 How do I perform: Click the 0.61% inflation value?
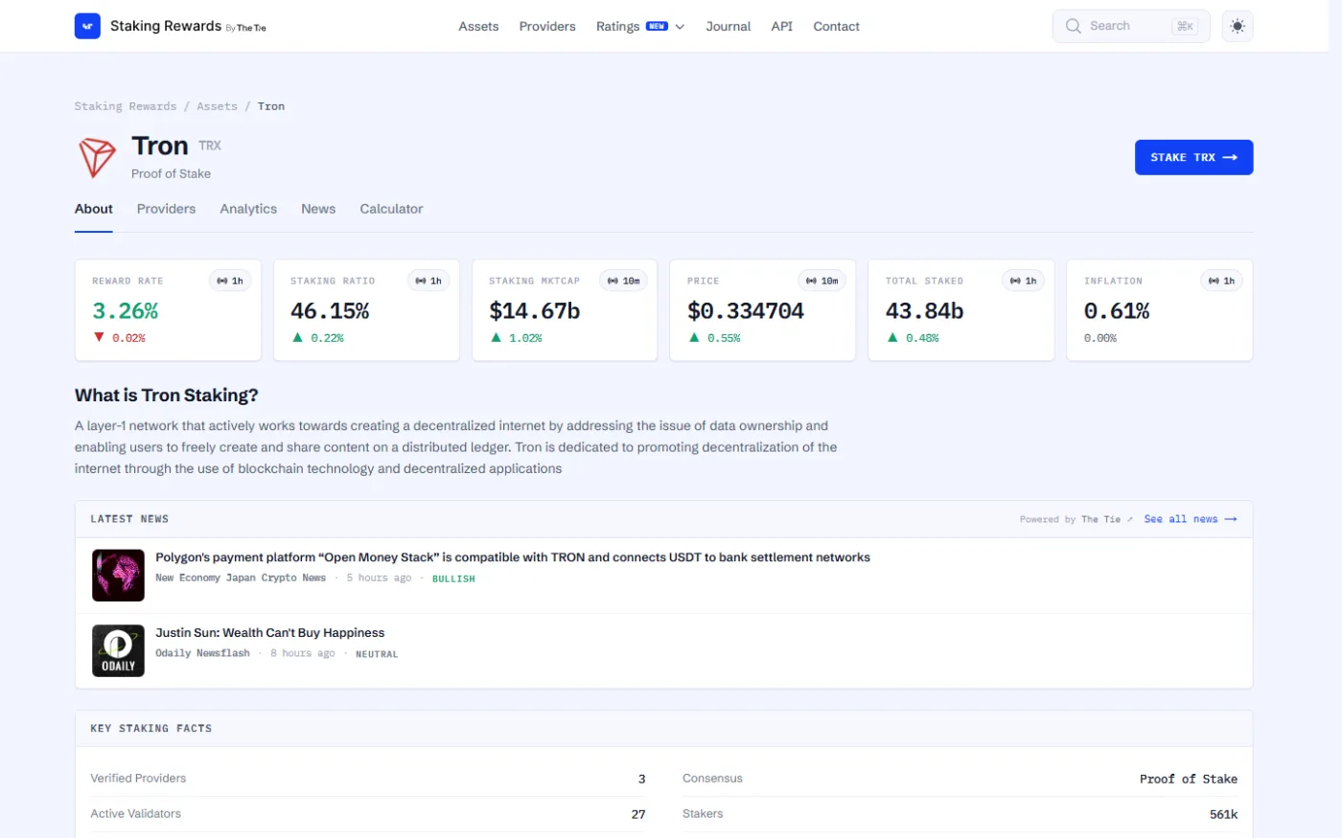tap(1117, 310)
